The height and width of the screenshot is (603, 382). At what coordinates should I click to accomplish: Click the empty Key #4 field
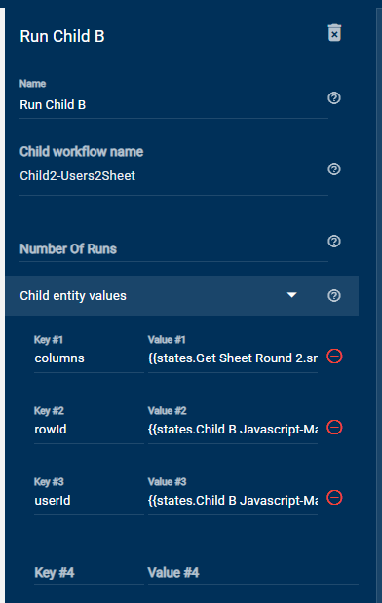(89, 573)
